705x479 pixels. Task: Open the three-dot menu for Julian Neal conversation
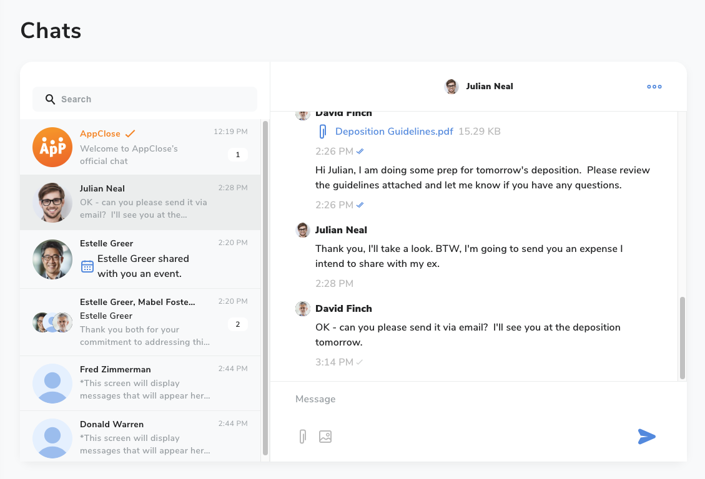(x=654, y=86)
